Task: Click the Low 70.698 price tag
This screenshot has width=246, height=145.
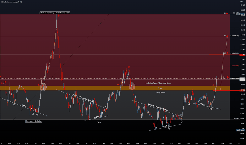Action: 241,130
